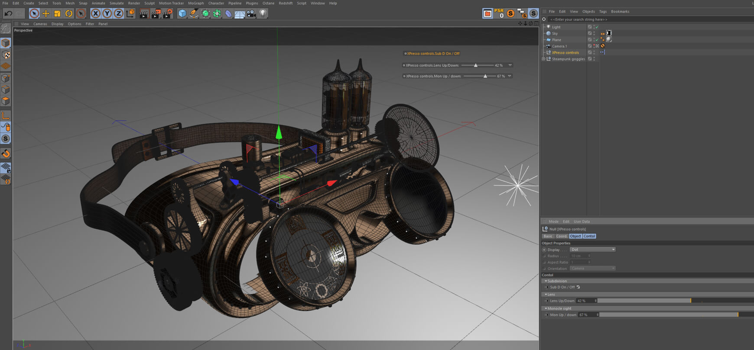This screenshot has height=350, width=754.
Task: Select the Move tool
Action: pos(45,13)
